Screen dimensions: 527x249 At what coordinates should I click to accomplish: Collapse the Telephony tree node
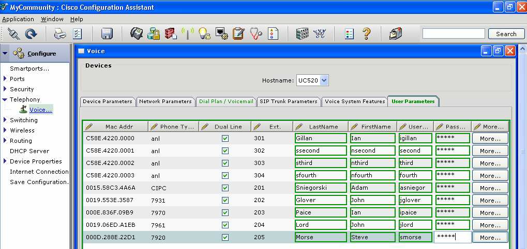coord(5,99)
